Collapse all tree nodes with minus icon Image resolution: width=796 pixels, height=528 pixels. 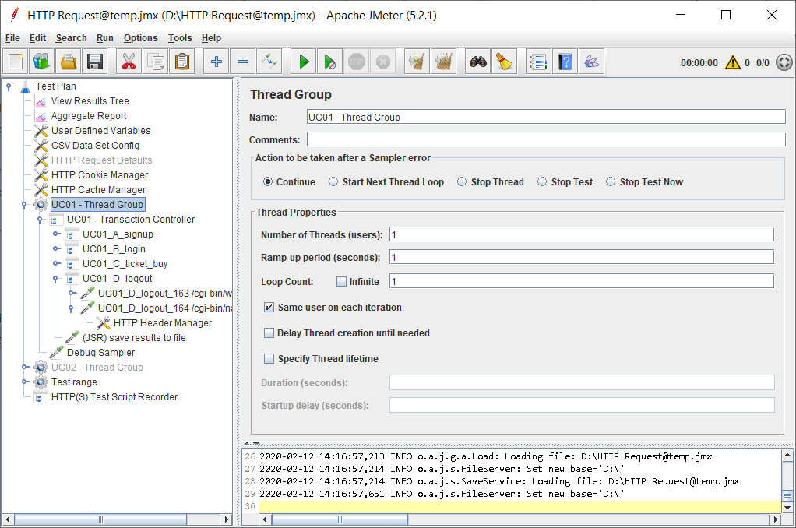tap(243, 62)
